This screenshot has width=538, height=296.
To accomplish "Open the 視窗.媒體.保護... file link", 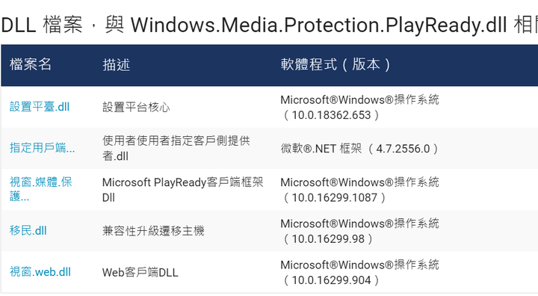I will 41,189.
